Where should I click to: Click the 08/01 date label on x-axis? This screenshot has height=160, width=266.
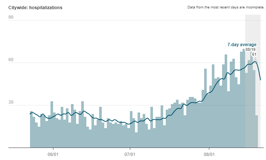click(209, 155)
